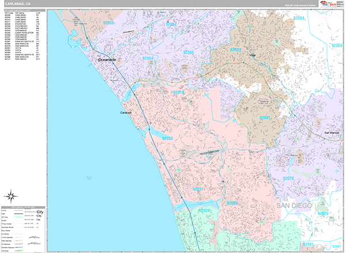Click the SAN DIEGO row in the ZIP index

click(22, 59)
